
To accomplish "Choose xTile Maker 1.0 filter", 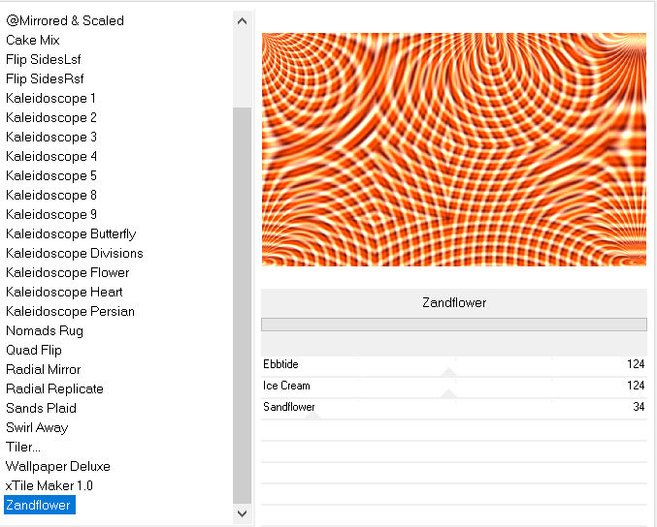I will tap(49, 485).
